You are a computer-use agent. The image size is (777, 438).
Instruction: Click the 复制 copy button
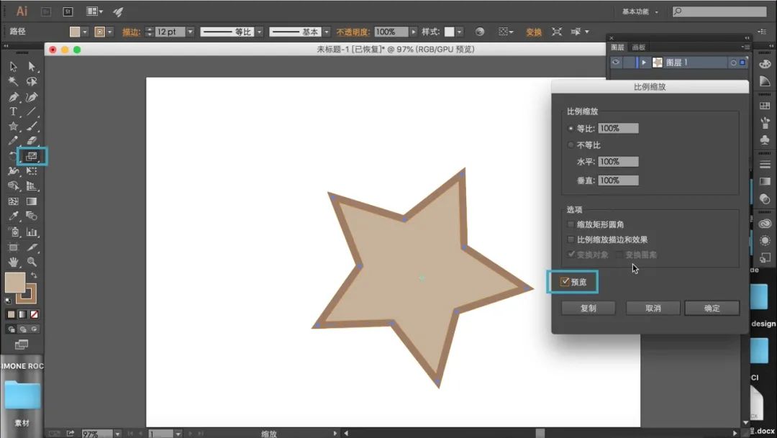pyautogui.click(x=589, y=309)
